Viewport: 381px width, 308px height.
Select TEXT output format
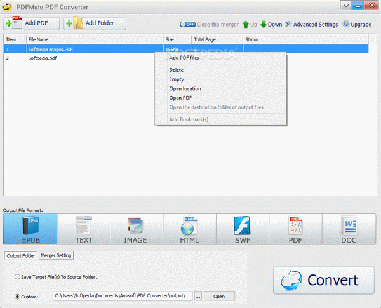tap(84, 229)
